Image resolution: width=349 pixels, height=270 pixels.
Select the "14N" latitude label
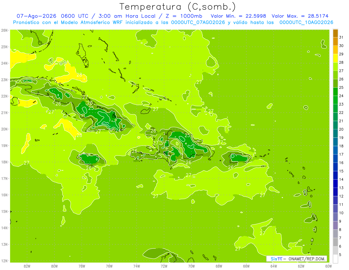click(x=4, y=228)
